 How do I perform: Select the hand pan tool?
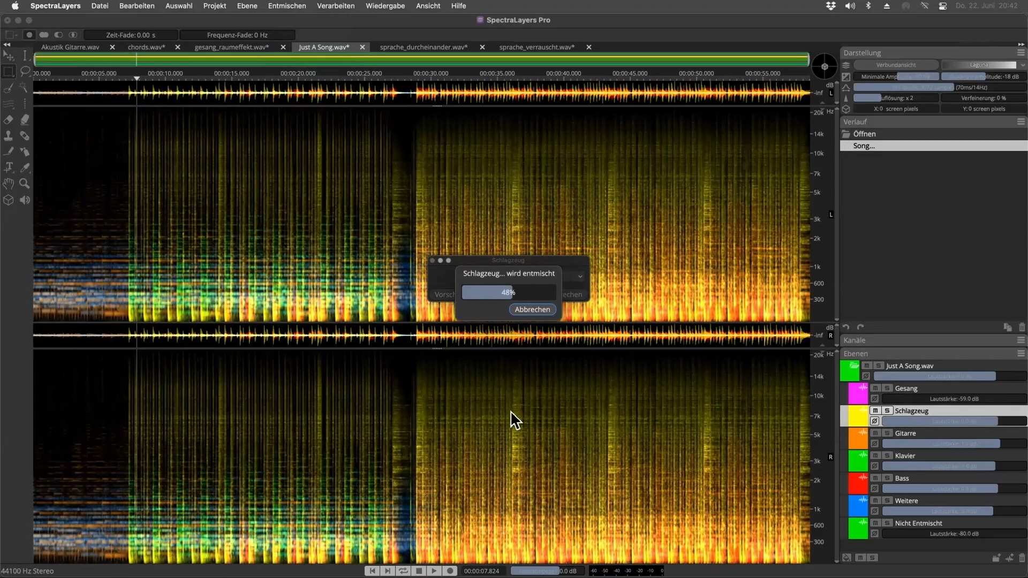9,184
